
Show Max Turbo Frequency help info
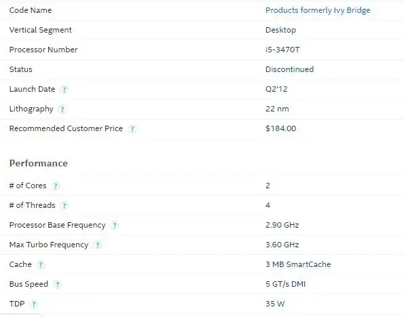(97, 245)
